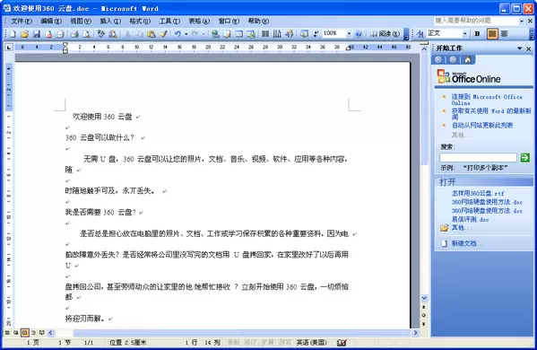Screen dimensions: 537x350
Task: Click the New blank document icon
Action: (13, 34)
